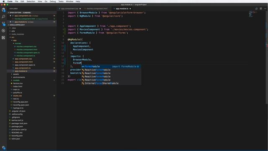Open the Debug view icon
The width and height of the screenshot is (268, 151).
pos(3,31)
